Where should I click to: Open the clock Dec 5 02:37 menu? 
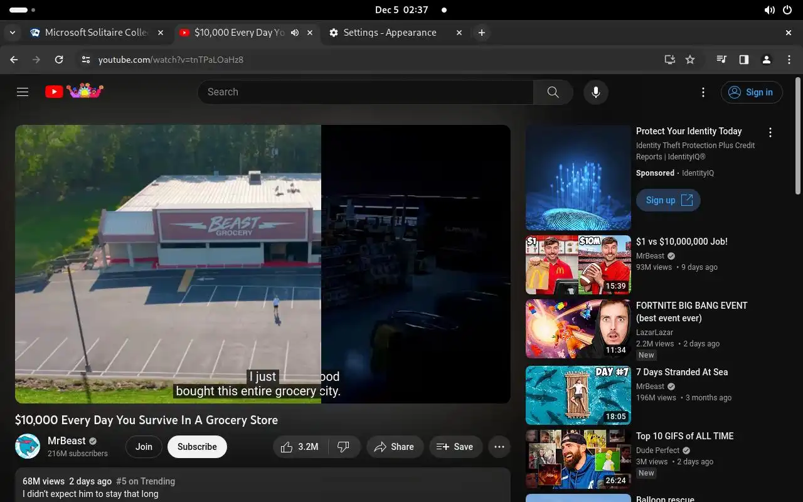401,10
